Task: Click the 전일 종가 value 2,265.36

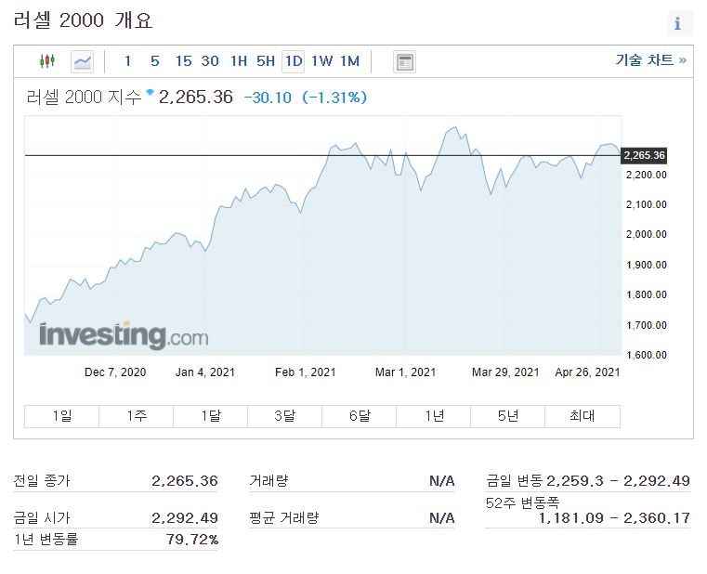Action: pos(185,481)
